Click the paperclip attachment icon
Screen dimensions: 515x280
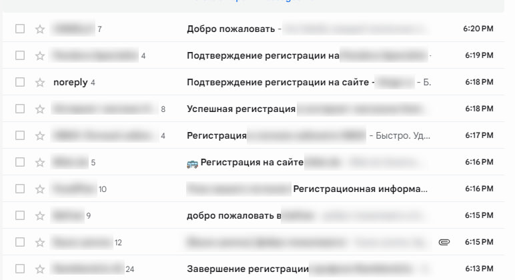444,242
